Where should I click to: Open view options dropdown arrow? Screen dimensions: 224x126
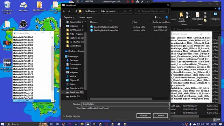(x=160, y=17)
